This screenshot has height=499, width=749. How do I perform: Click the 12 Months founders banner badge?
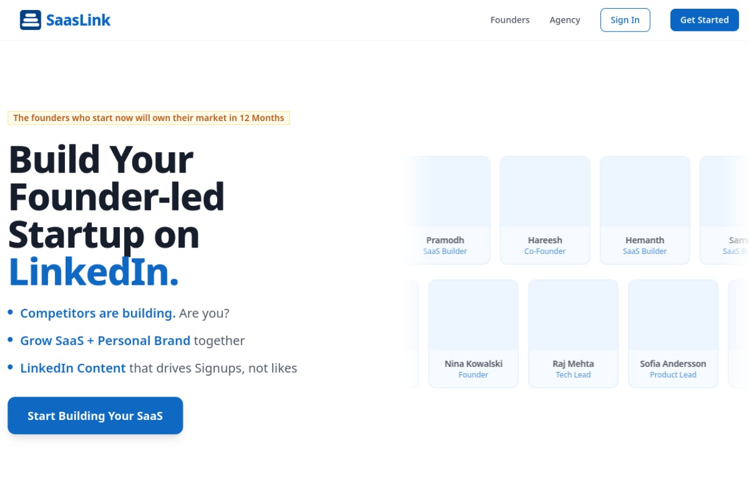coord(149,118)
